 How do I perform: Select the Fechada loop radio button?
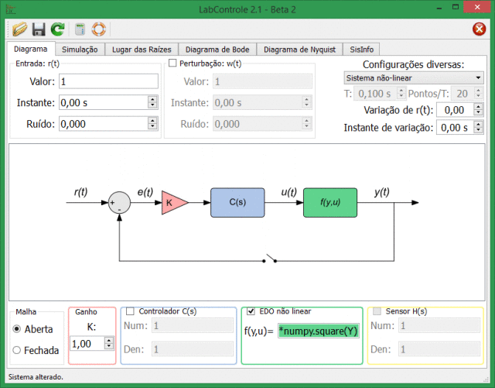click(x=17, y=350)
